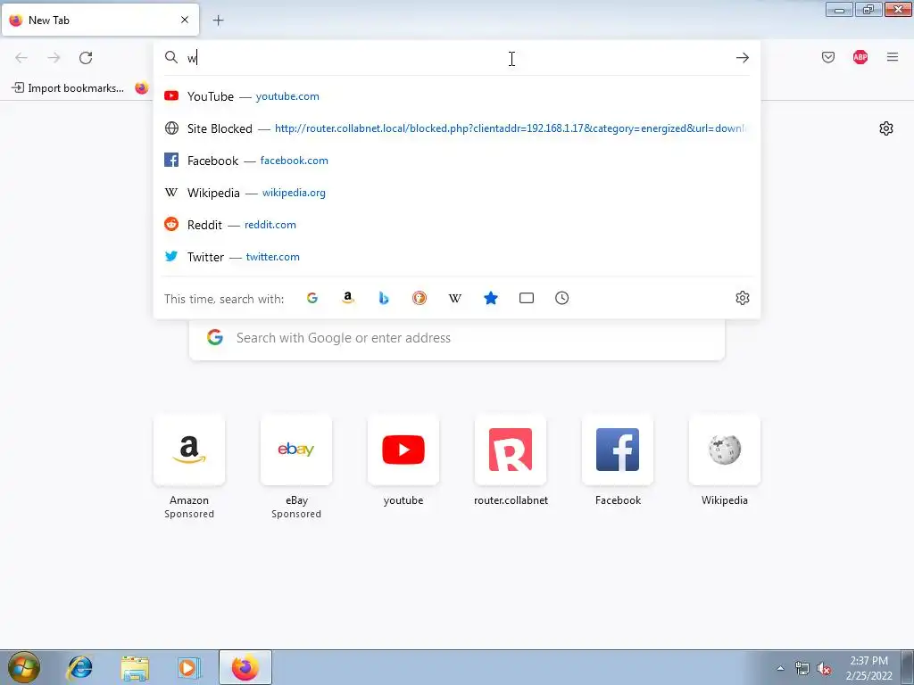Open search settings gear in dropdown
The width and height of the screenshot is (914, 685).
[742, 298]
